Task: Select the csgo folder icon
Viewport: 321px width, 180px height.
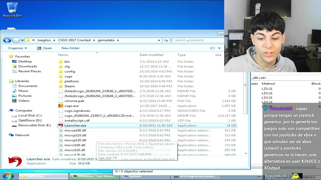Action: 61,76
